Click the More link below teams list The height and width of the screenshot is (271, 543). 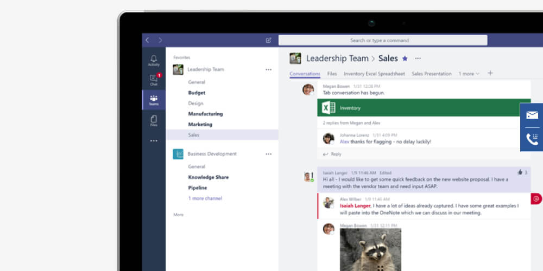click(178, 215)
